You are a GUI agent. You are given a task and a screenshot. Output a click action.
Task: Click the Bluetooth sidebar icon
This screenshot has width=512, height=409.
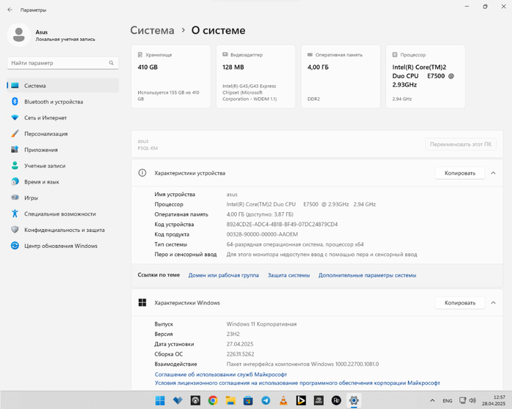click(x=15, y=101)
